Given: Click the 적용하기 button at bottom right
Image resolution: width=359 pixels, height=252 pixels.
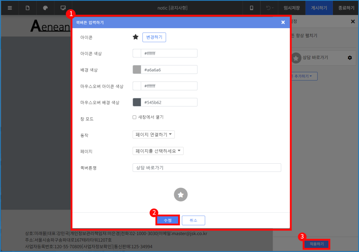Looking at the screenshot, I should click(316, 244).
